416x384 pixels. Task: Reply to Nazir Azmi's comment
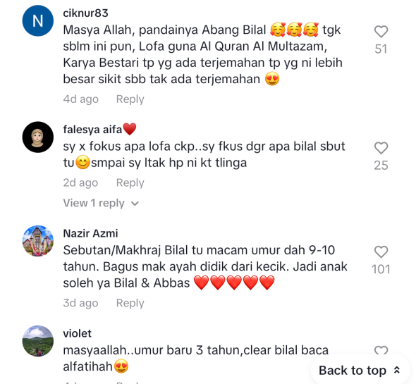pos(130,303)
